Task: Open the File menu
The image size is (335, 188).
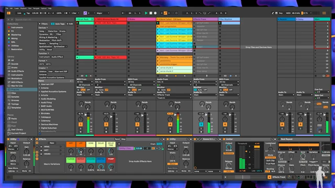Action: click(x=7, y=8)
